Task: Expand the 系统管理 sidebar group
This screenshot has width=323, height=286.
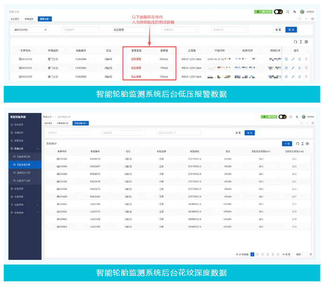Action: (x=25, y=213)
